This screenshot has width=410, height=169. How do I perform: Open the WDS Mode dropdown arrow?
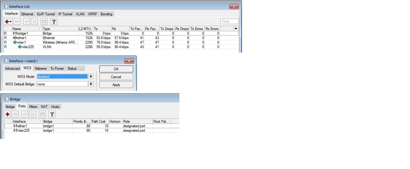[x=91, y=77]
